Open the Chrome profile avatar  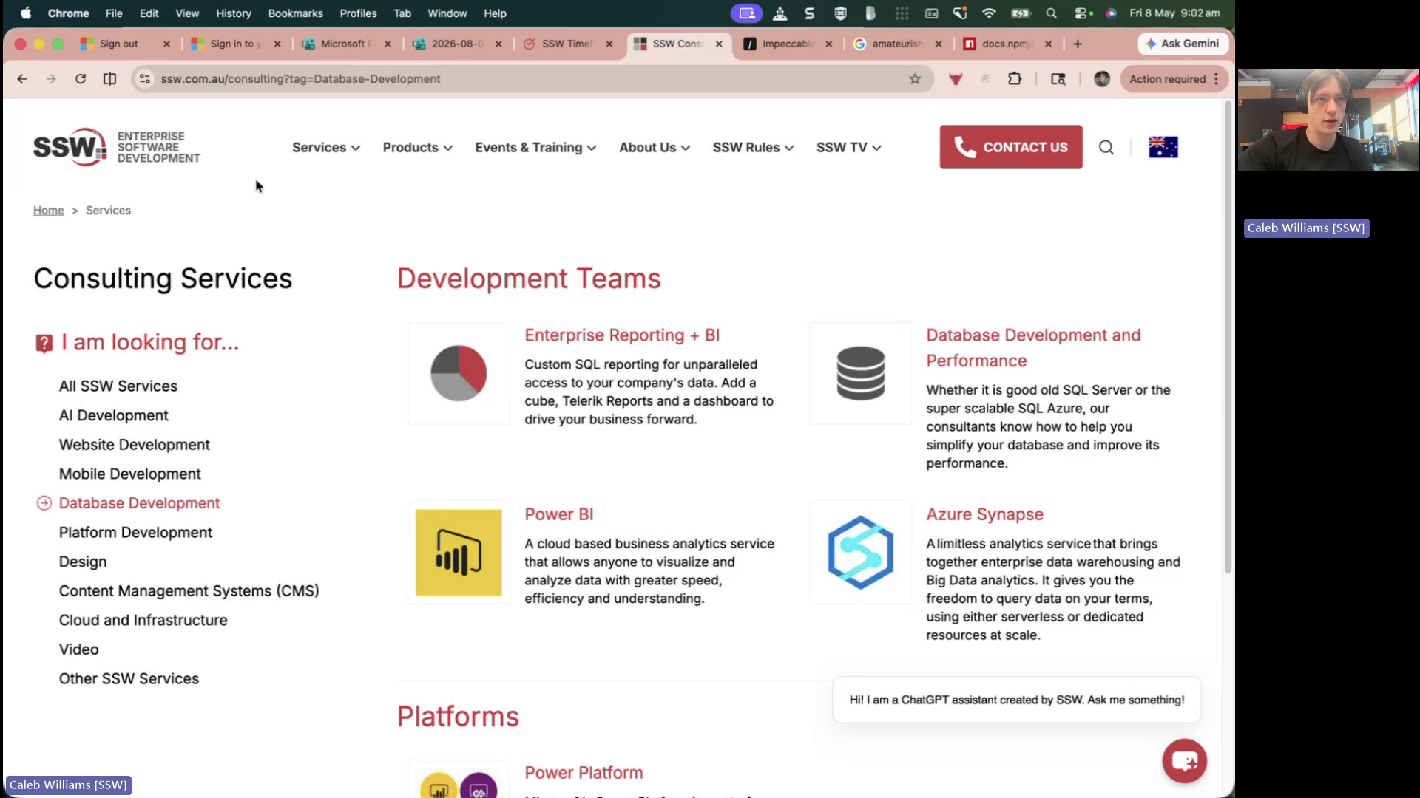click(x=1102, y=79)
